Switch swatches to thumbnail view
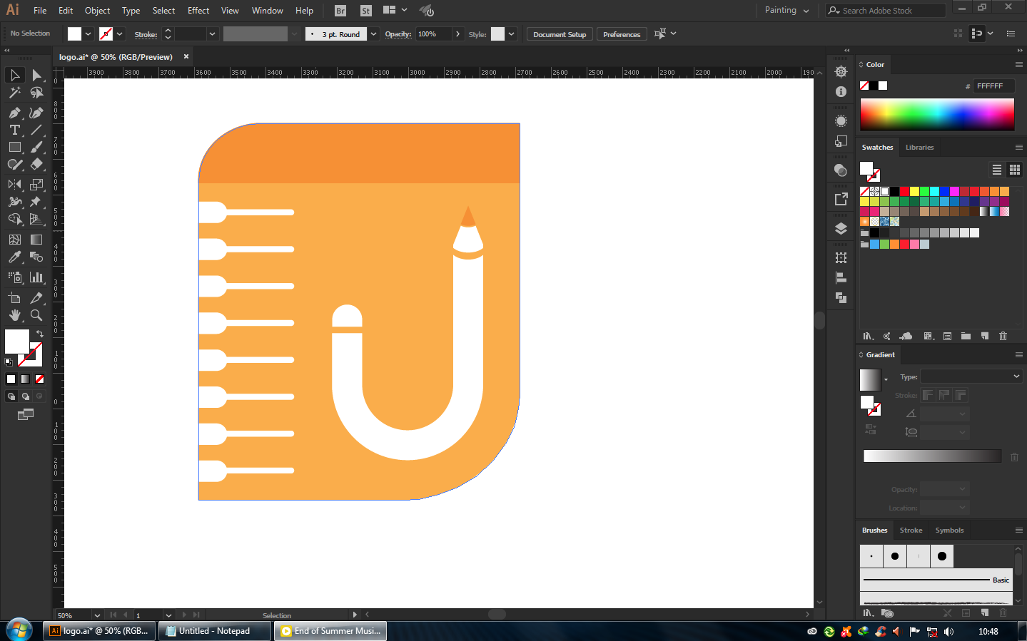This screenshot has width=1027, height=641. [x=1014, y=170]
